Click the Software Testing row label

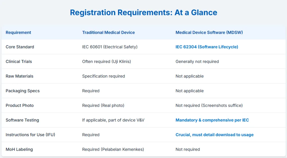coord(22,120)
